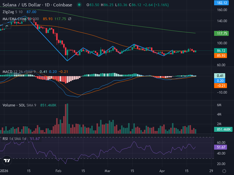Click the ZigZag value 87.00

[31, 12]
